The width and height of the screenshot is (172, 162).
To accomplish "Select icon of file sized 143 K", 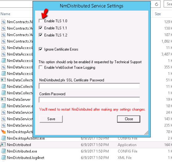I will [x=3, y=119].
